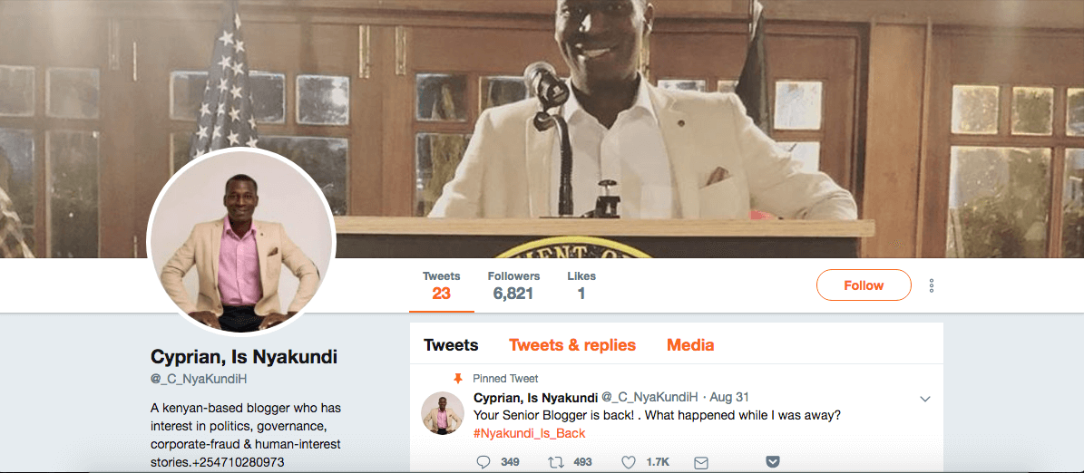Open the Likes count
This screenshot has width=1084, height=473.
(x=581, y=285)
